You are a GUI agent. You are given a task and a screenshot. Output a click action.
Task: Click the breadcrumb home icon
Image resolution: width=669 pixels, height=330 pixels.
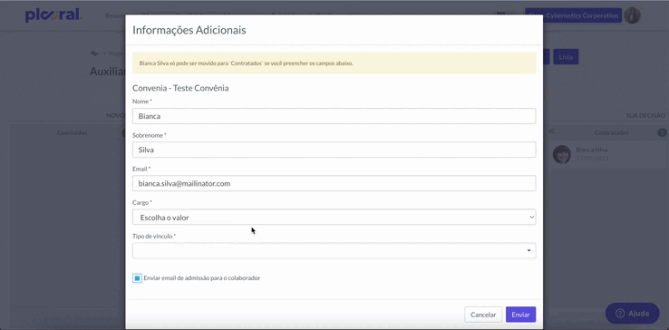(94, 53)
